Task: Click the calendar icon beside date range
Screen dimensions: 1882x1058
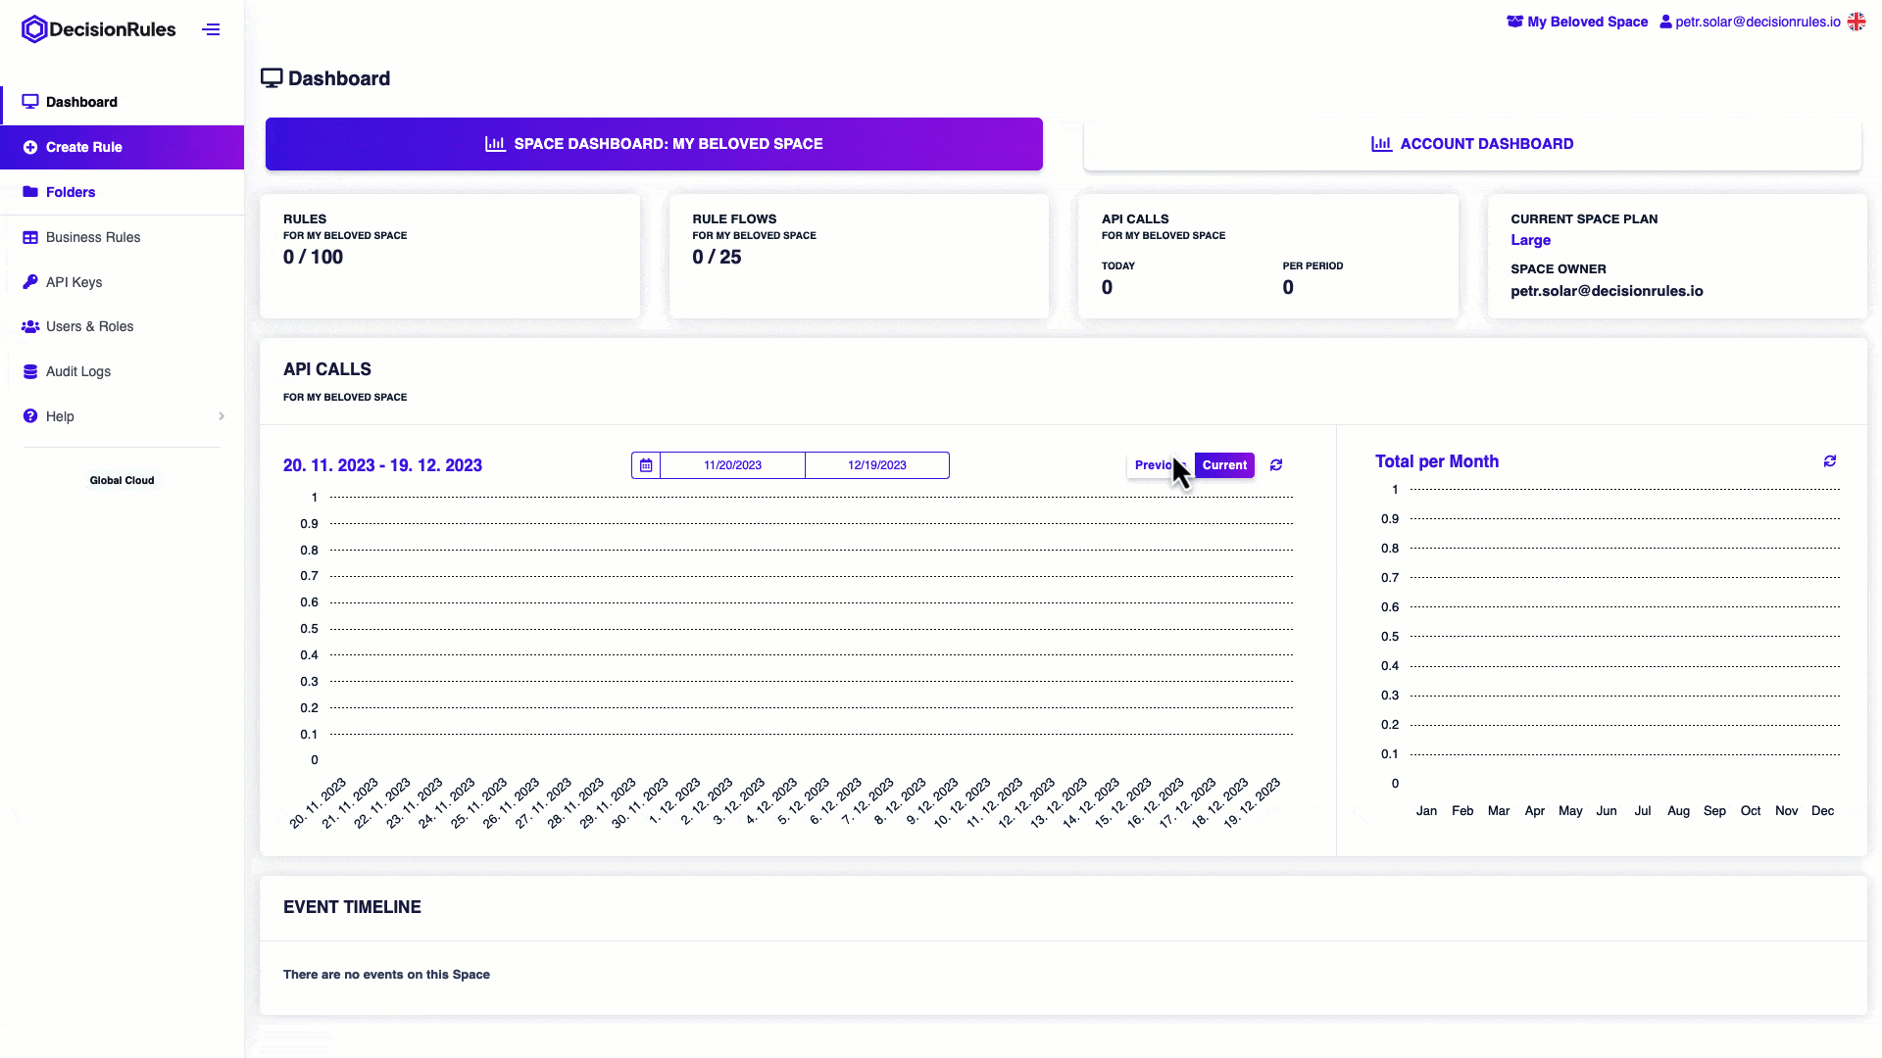Action: click(x=646, y=465)
